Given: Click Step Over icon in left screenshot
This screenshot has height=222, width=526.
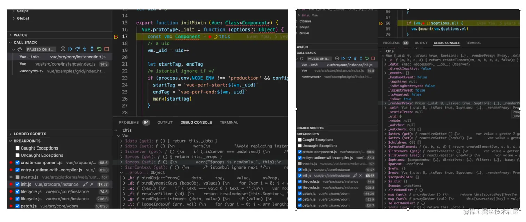Looking at the screenshot, I should point(78,49).
